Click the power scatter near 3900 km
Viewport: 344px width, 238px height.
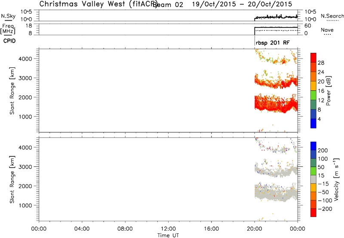tap(276, 58)
